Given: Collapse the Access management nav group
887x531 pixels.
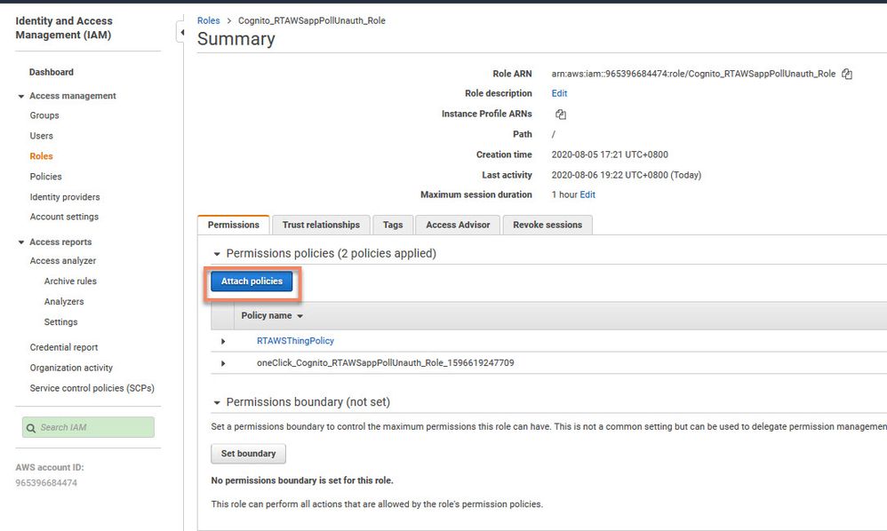Looking at the screenshot, I should (21, 96).
